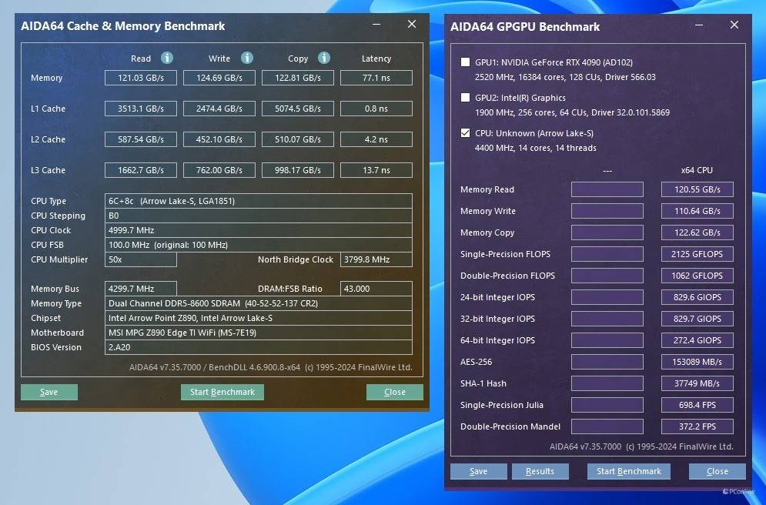Image resolution: width=766 pixels, height=505 pixels.
Task: Open Results in the GPGPU Benchmark window
Action: pyautogui.click(x=540, y=471)
